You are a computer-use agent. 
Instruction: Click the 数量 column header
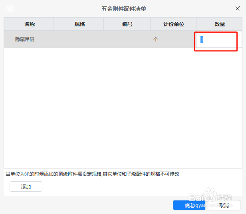(219, 24)
